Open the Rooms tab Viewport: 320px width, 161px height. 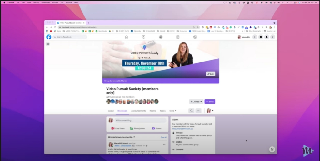tap(152, 111)
